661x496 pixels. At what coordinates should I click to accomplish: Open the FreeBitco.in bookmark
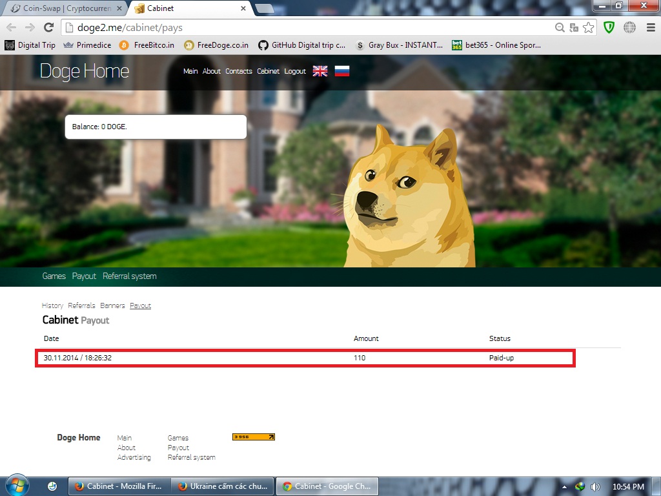153,45
